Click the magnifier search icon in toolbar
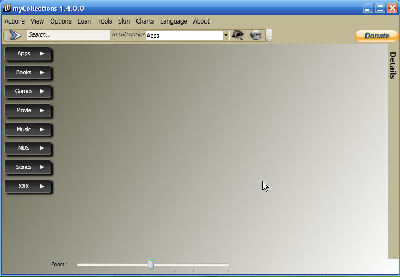Image resolution: width=400 pixels, height=277 pixels. [x=238, y=35]
